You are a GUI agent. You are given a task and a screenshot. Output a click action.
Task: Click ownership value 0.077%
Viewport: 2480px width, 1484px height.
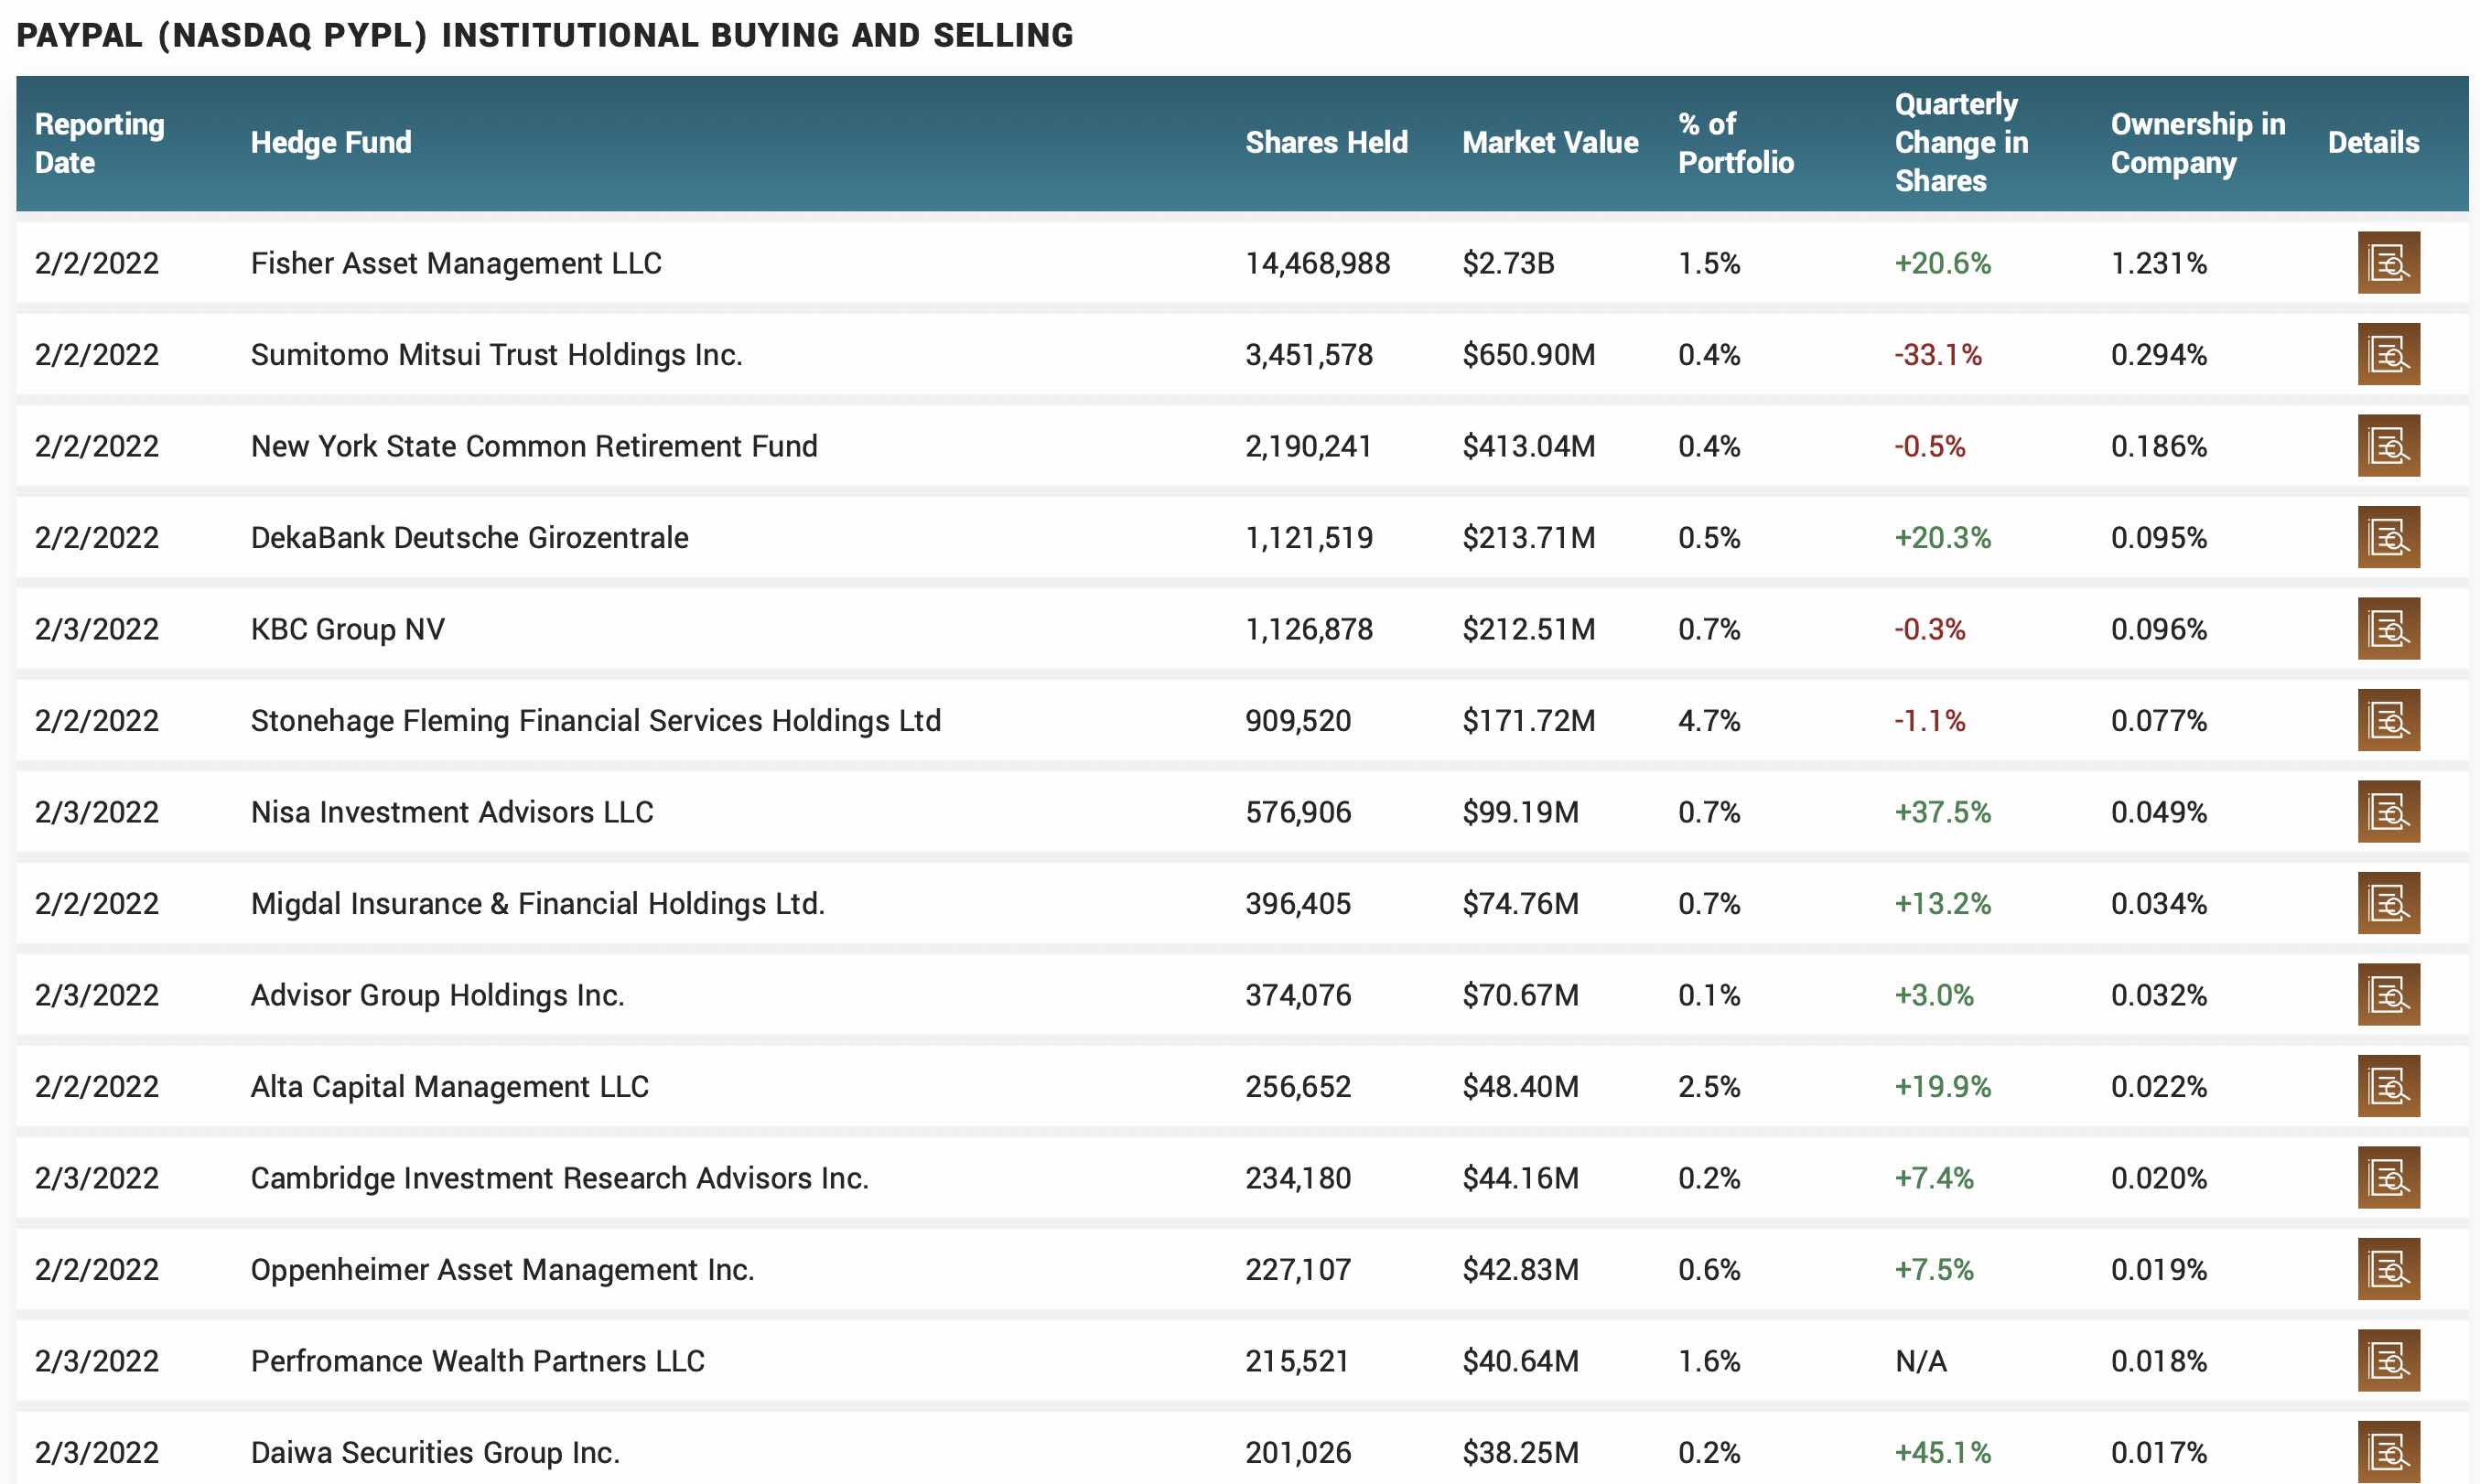point(2158,720)
